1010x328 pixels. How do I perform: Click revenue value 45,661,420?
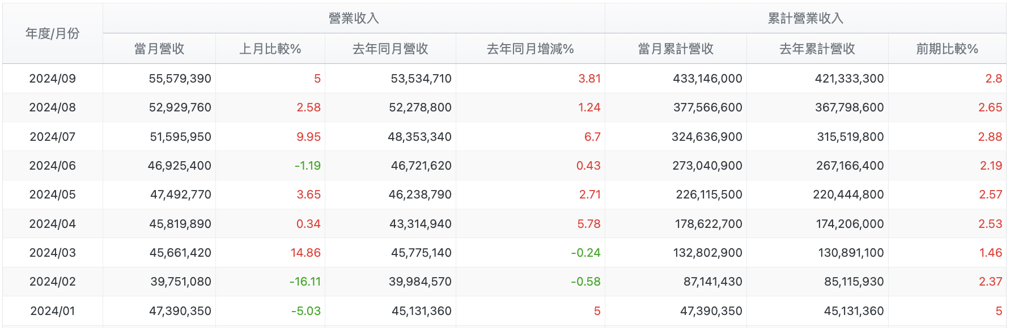[180, 253]
